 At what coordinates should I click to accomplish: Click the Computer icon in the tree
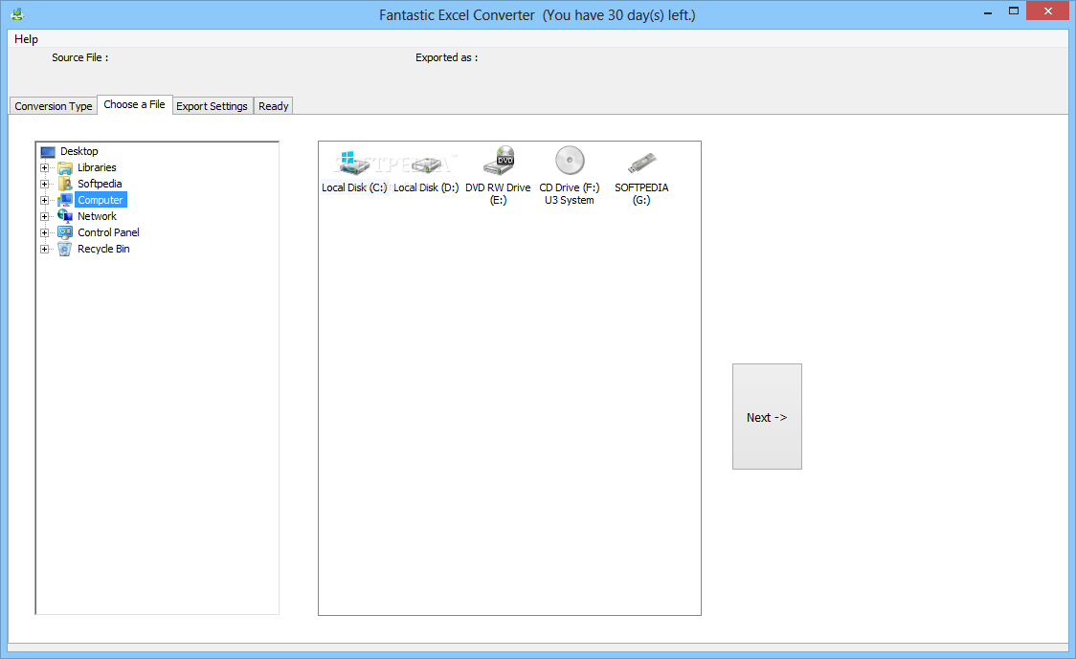point(65,200)
